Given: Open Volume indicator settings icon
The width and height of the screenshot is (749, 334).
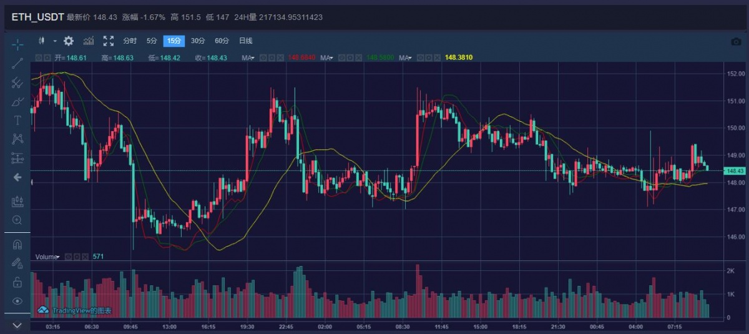Looking at the screenshot, I should [x=77, y=257].
